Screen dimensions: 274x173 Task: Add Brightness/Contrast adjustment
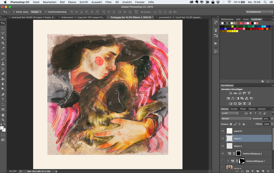(231, 93)
